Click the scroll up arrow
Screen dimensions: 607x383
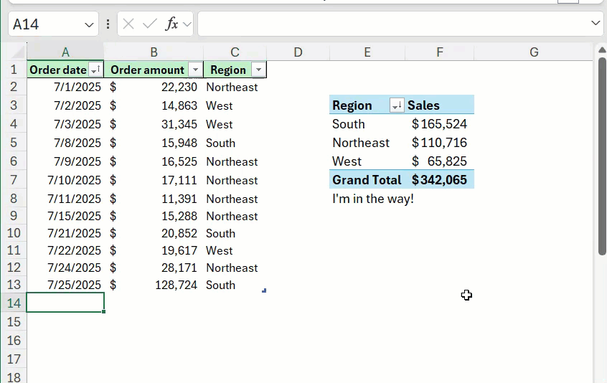602,50
